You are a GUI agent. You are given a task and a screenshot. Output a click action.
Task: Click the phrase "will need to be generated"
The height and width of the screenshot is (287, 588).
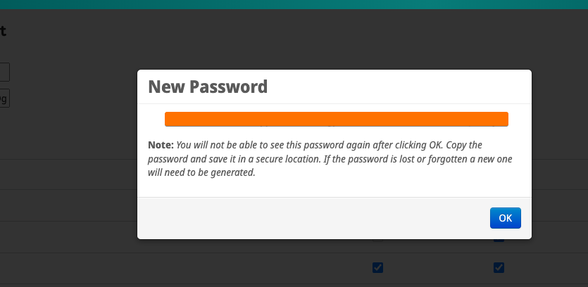[x=201, y=173]
